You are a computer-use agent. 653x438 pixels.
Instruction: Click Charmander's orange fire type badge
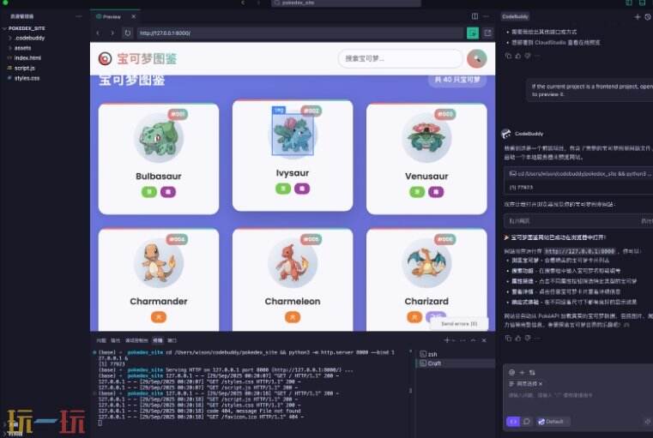[x=159, y=317]
